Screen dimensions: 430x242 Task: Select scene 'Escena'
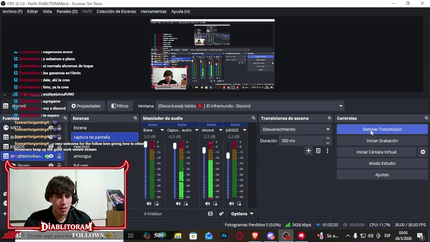(105, 128)
